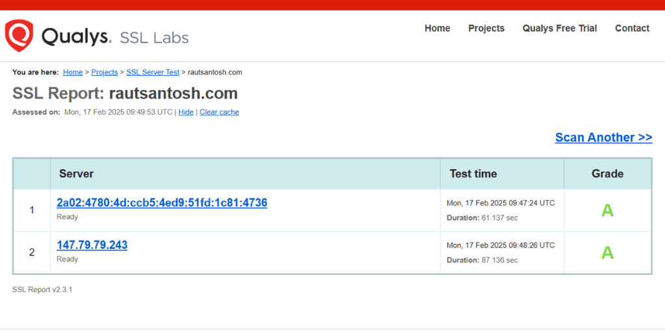Click the Clear cache link
The image size is (665, 332).
(220, 112)
